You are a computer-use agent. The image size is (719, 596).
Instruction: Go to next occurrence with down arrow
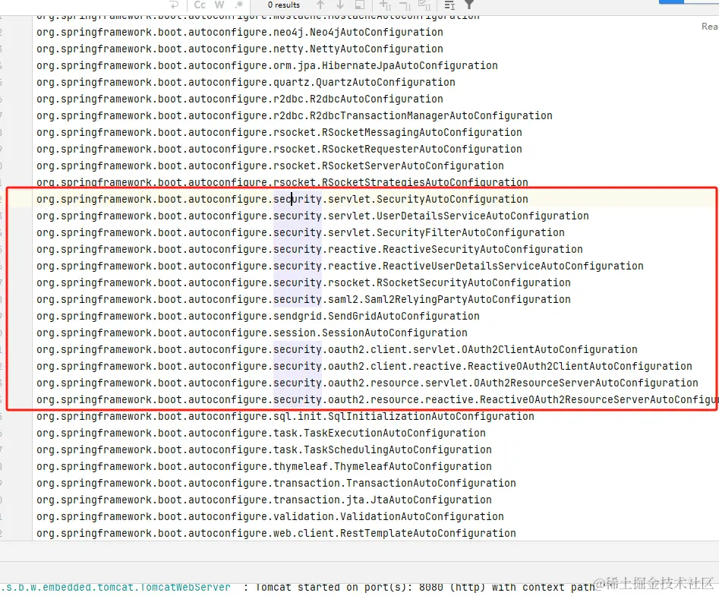(x=340, y=5)
